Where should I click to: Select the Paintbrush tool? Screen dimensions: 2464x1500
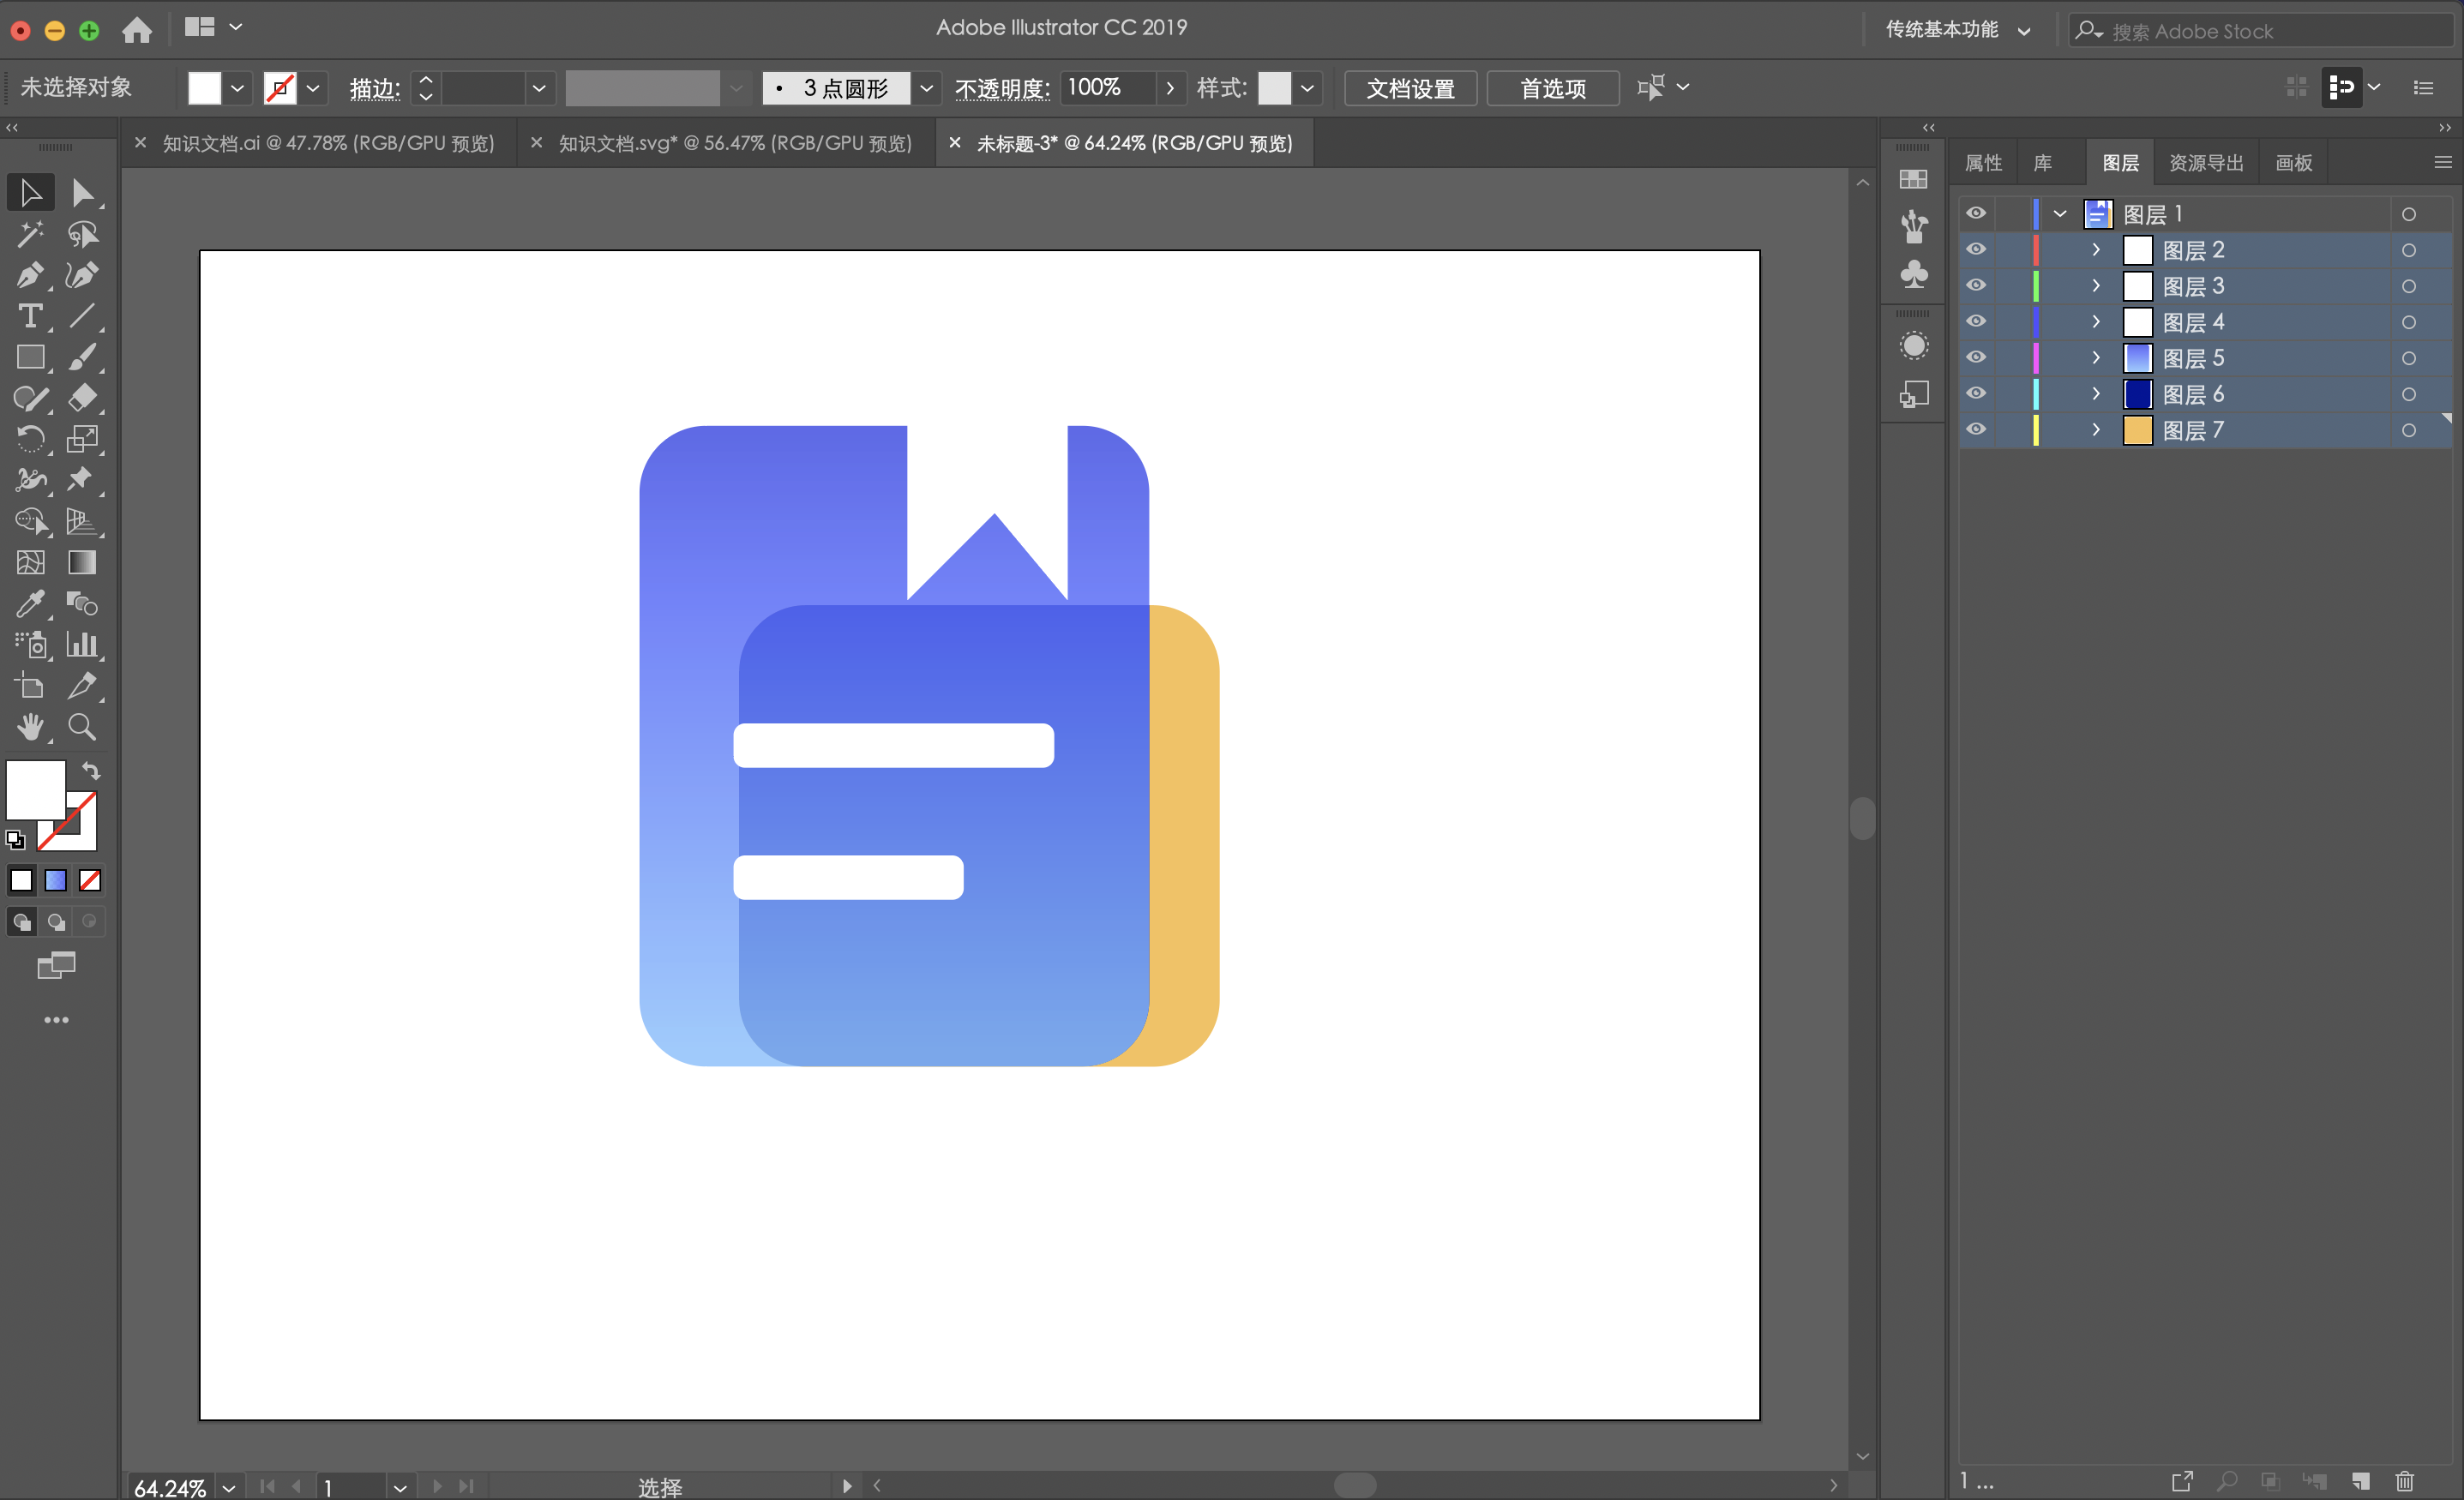[x=83, y=357]
